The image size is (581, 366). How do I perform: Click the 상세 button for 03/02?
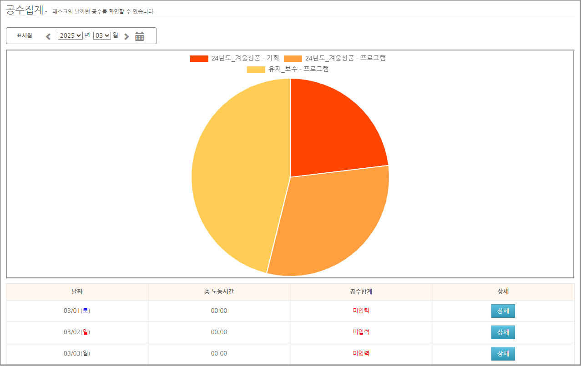[503, 332]
